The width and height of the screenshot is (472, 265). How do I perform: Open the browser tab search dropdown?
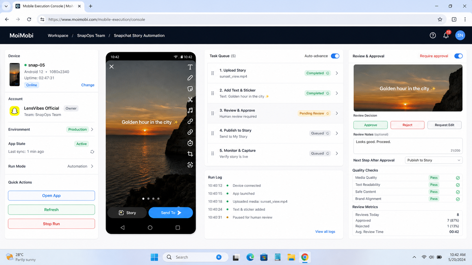[x=6, y=6]
